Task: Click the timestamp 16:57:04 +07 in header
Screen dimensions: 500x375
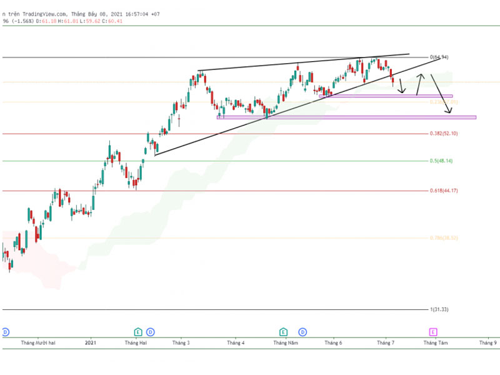Action: point(142,14)
